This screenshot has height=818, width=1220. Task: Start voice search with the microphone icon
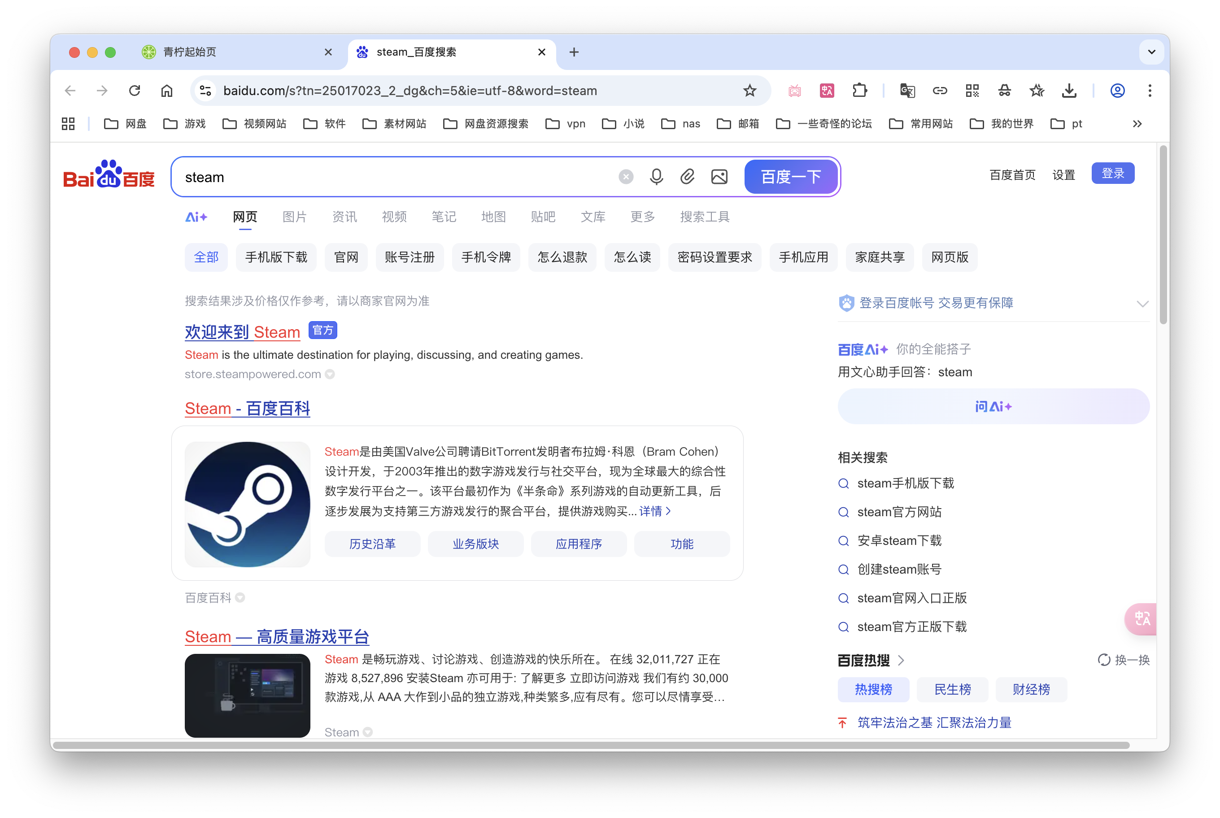pyautogui.click(x=656, y=176)
